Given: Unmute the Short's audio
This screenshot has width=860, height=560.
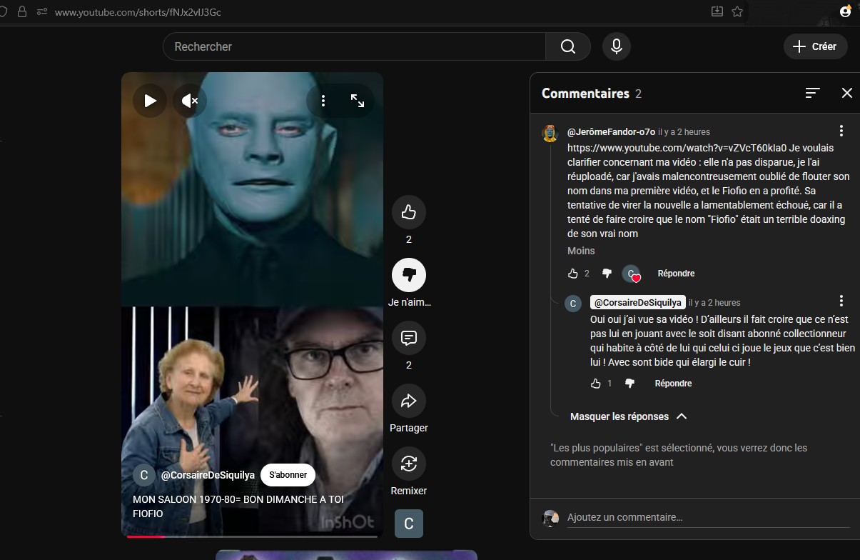Looking at the screenshot, I should (189, 101).
